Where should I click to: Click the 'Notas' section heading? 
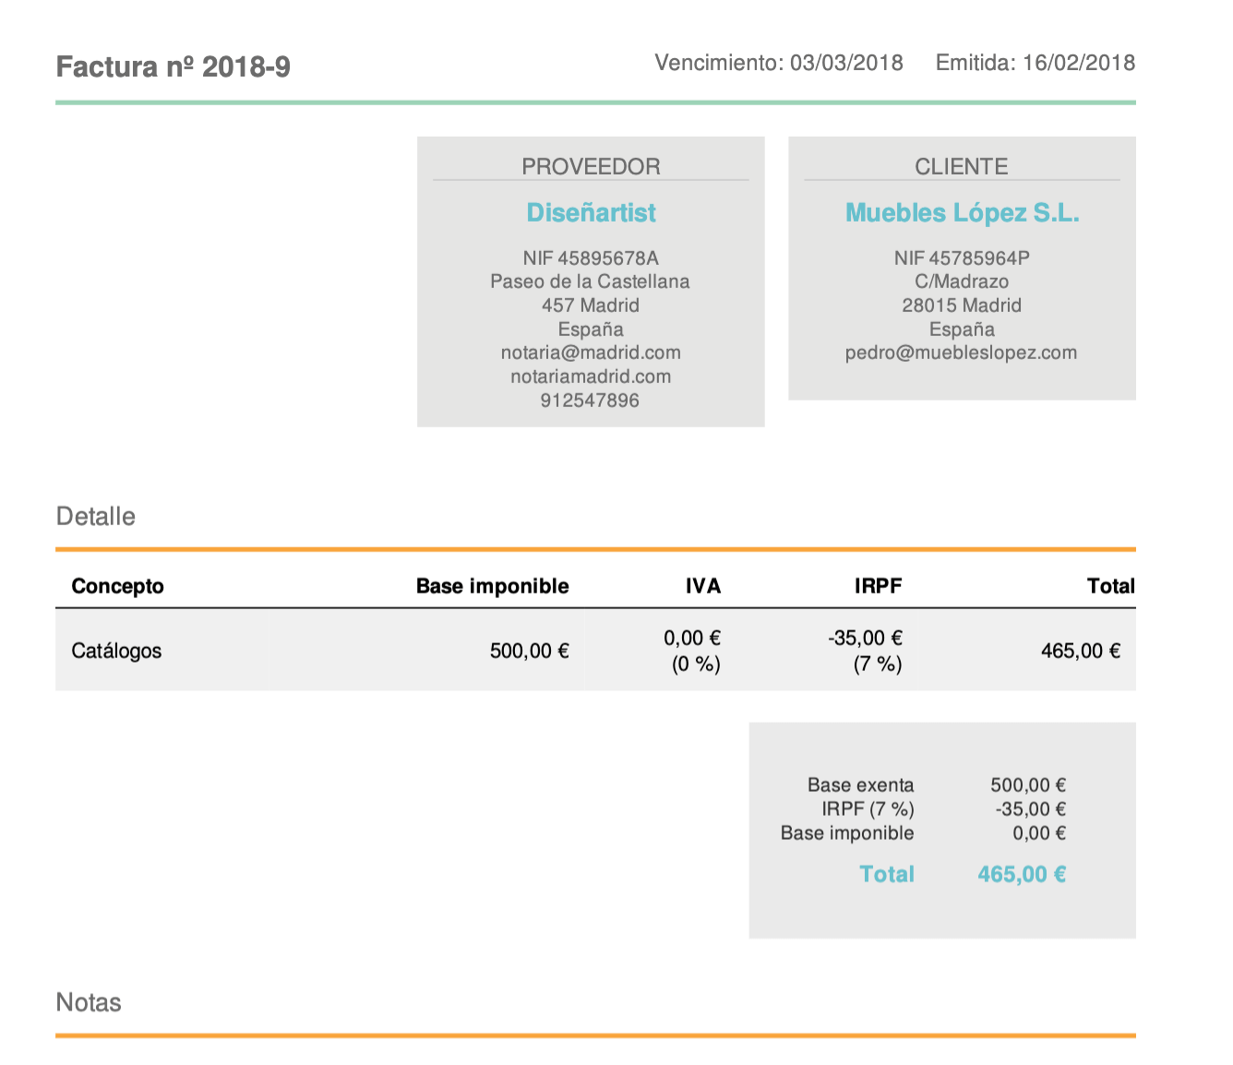point(89,1002)
